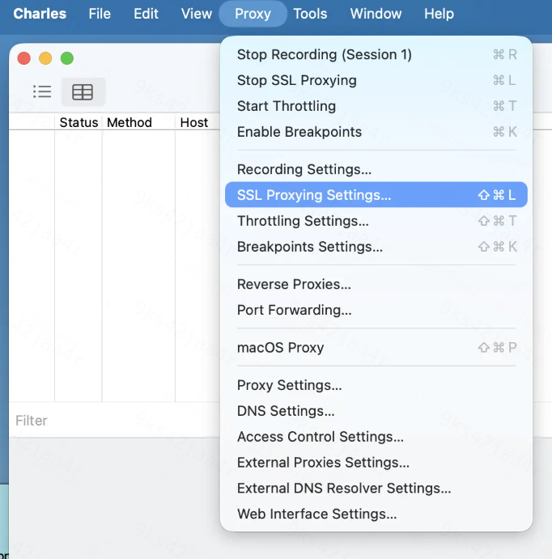Viewport: 552px width, 559px height.
Task: Open Recording Settings…
Action: [x=376, y=169]
